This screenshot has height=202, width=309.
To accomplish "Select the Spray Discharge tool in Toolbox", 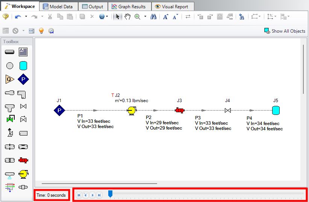I will [x=9, y=176].
